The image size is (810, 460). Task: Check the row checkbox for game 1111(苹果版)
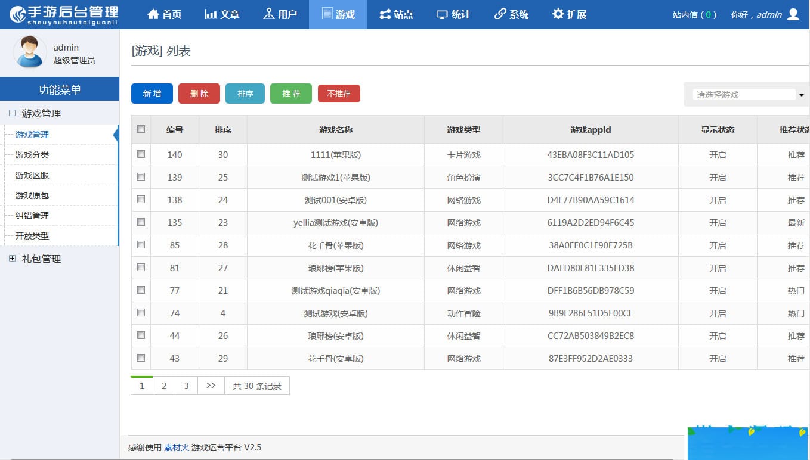click(x=141, y=154)
